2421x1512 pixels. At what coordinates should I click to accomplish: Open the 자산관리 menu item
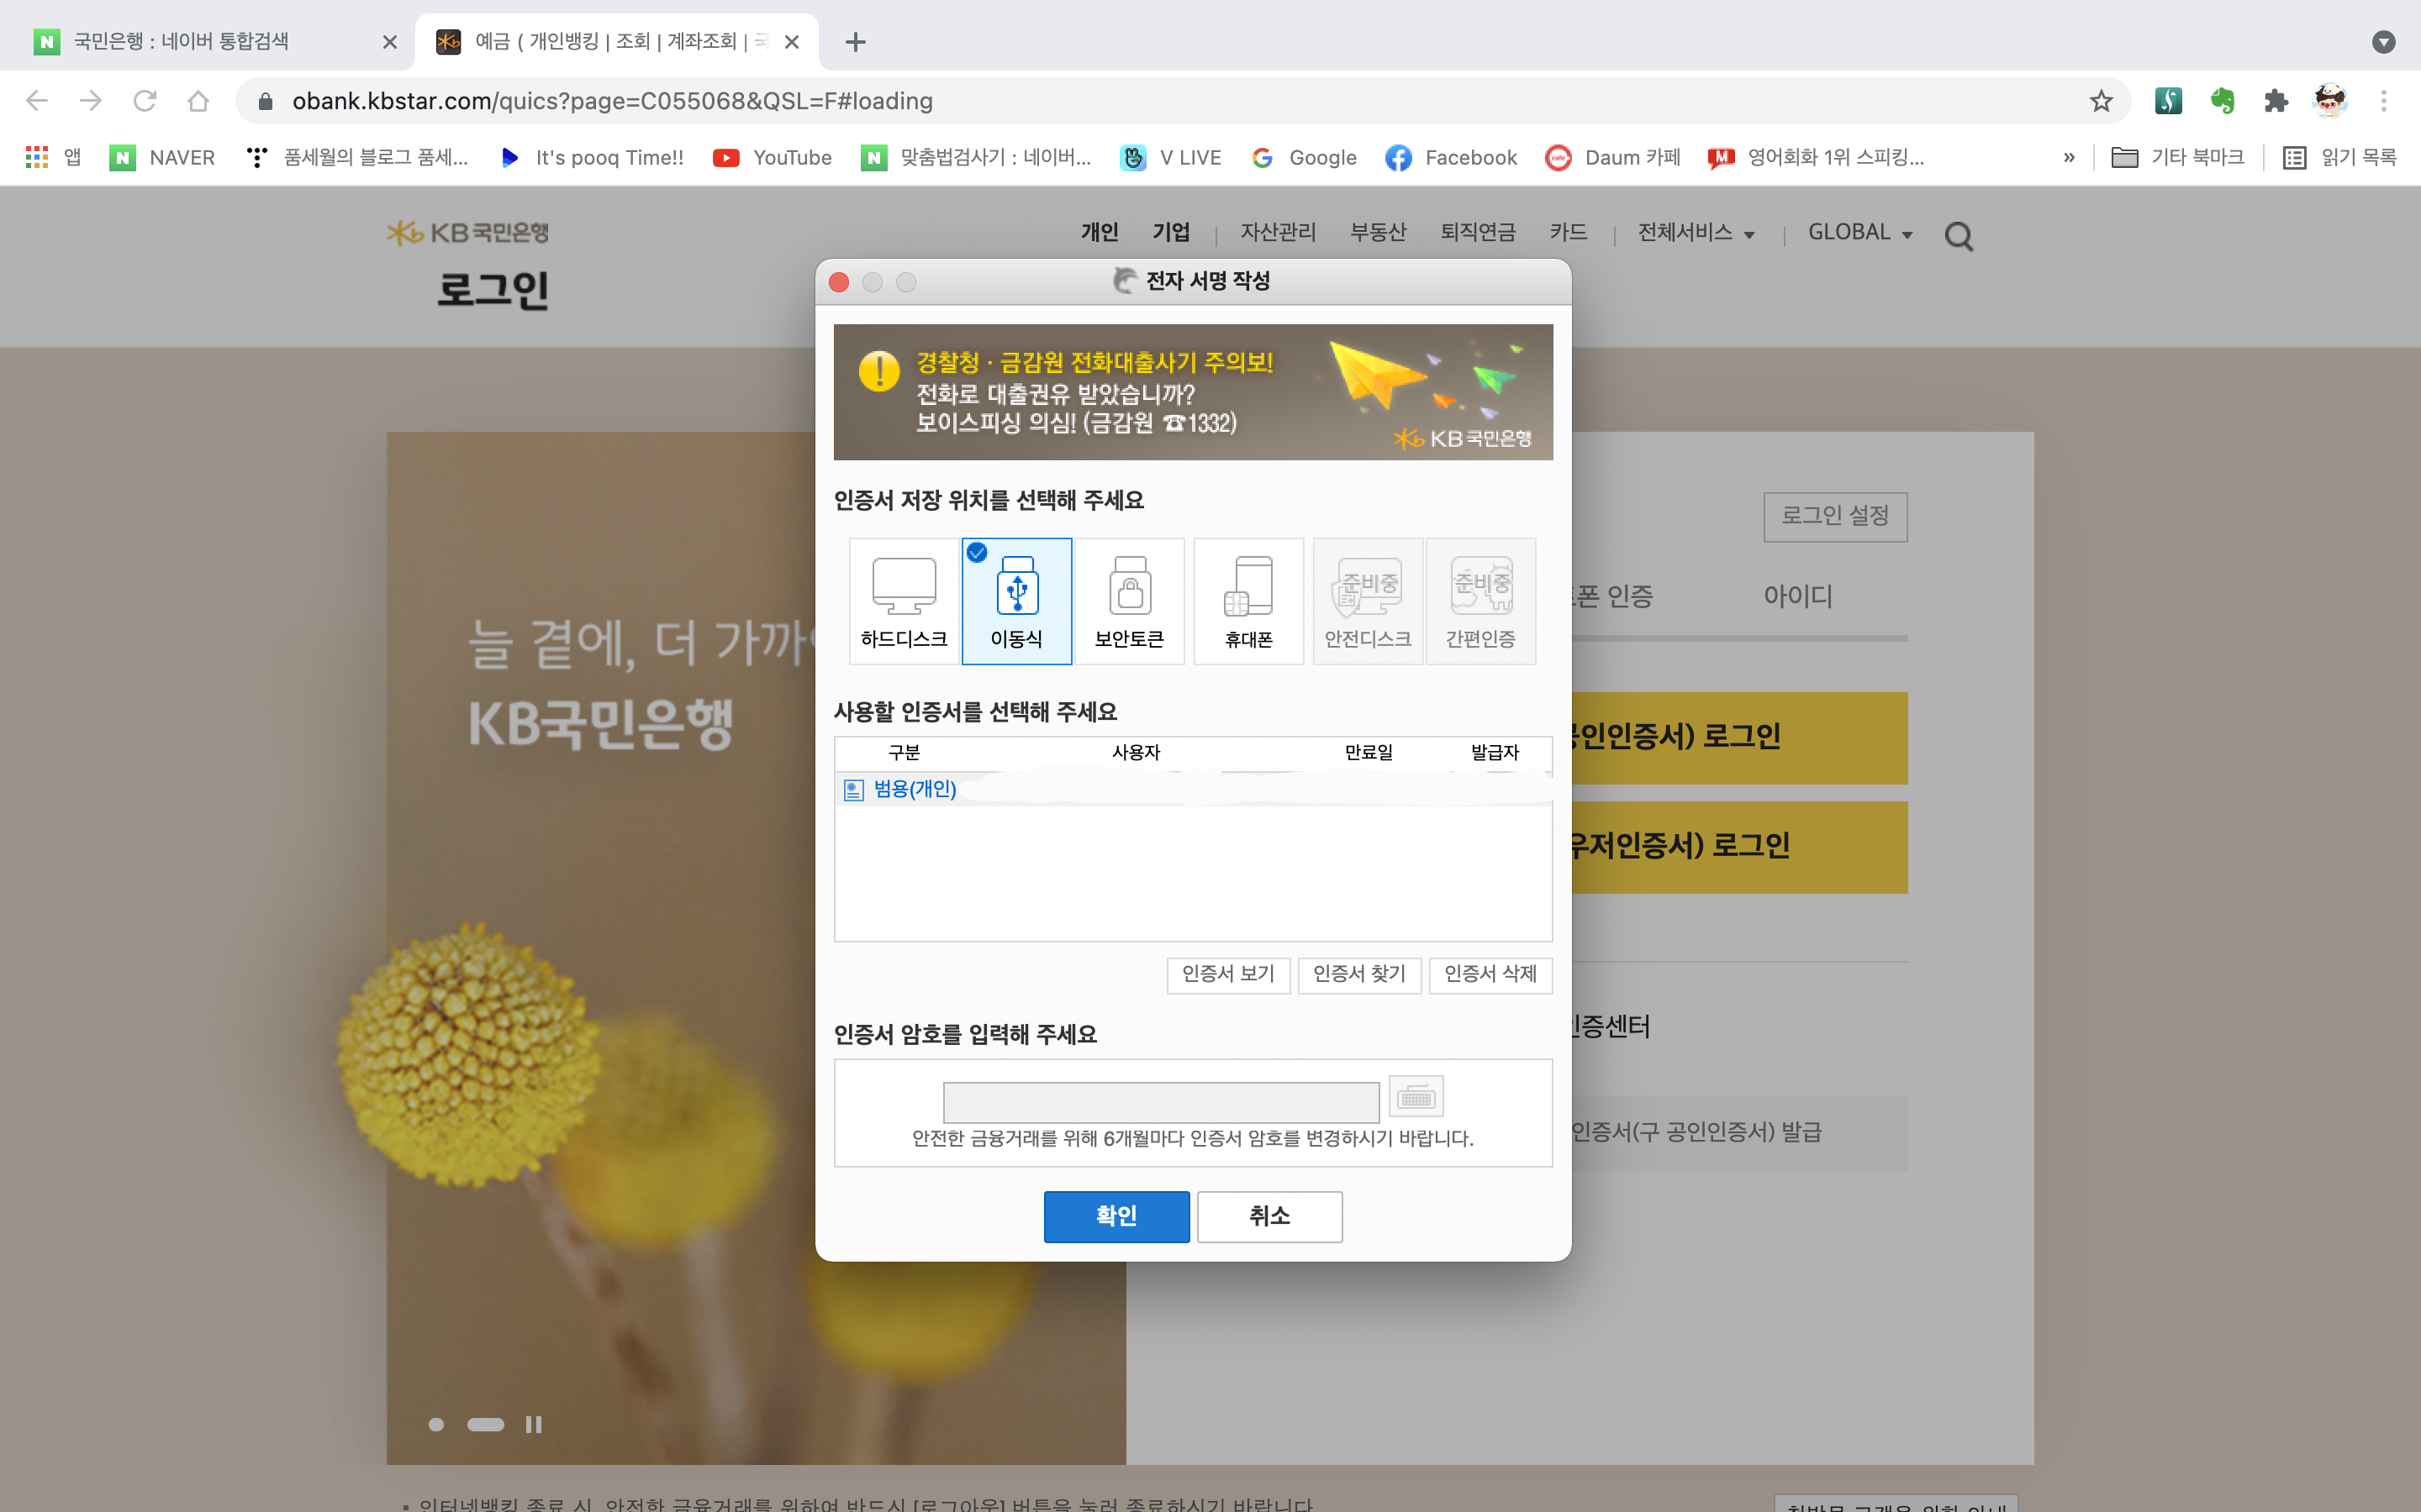1278,232
